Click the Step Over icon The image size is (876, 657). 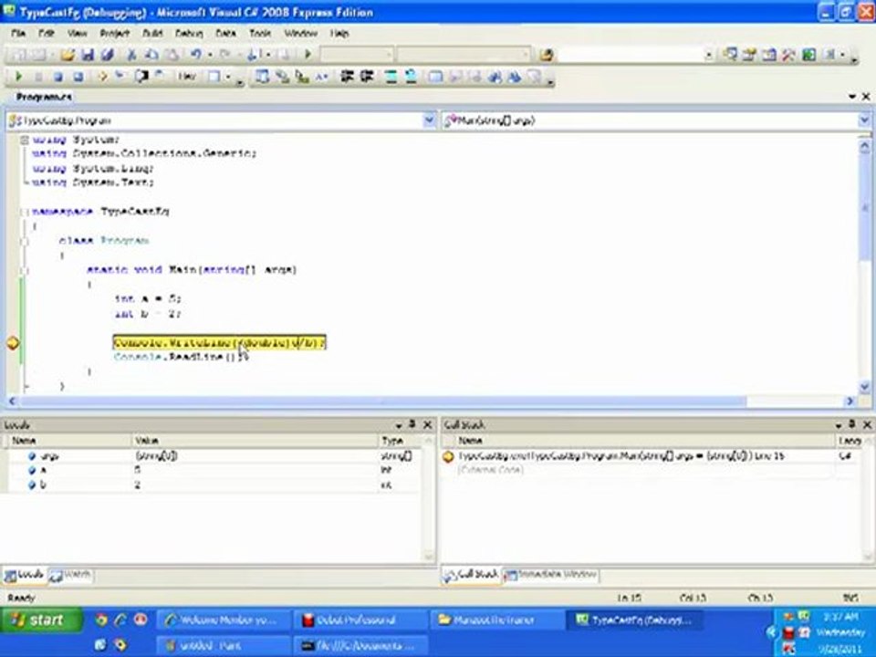coord(141,77)
